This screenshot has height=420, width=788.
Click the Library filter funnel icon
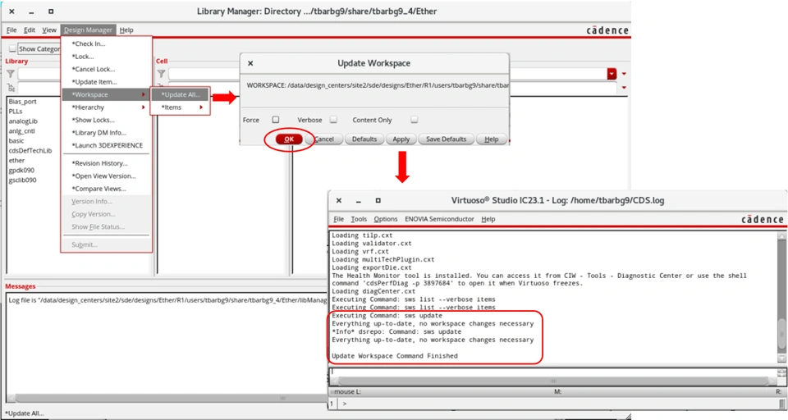pyautogui.click(x=11, y=74)
